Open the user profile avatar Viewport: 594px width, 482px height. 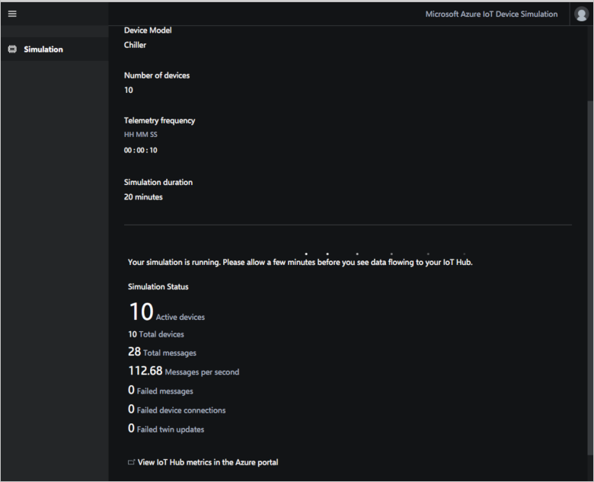[x=581, y=14]
